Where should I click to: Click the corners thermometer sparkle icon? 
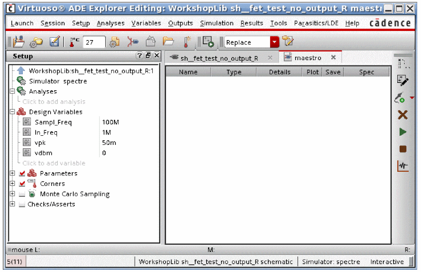coord(187,42)
